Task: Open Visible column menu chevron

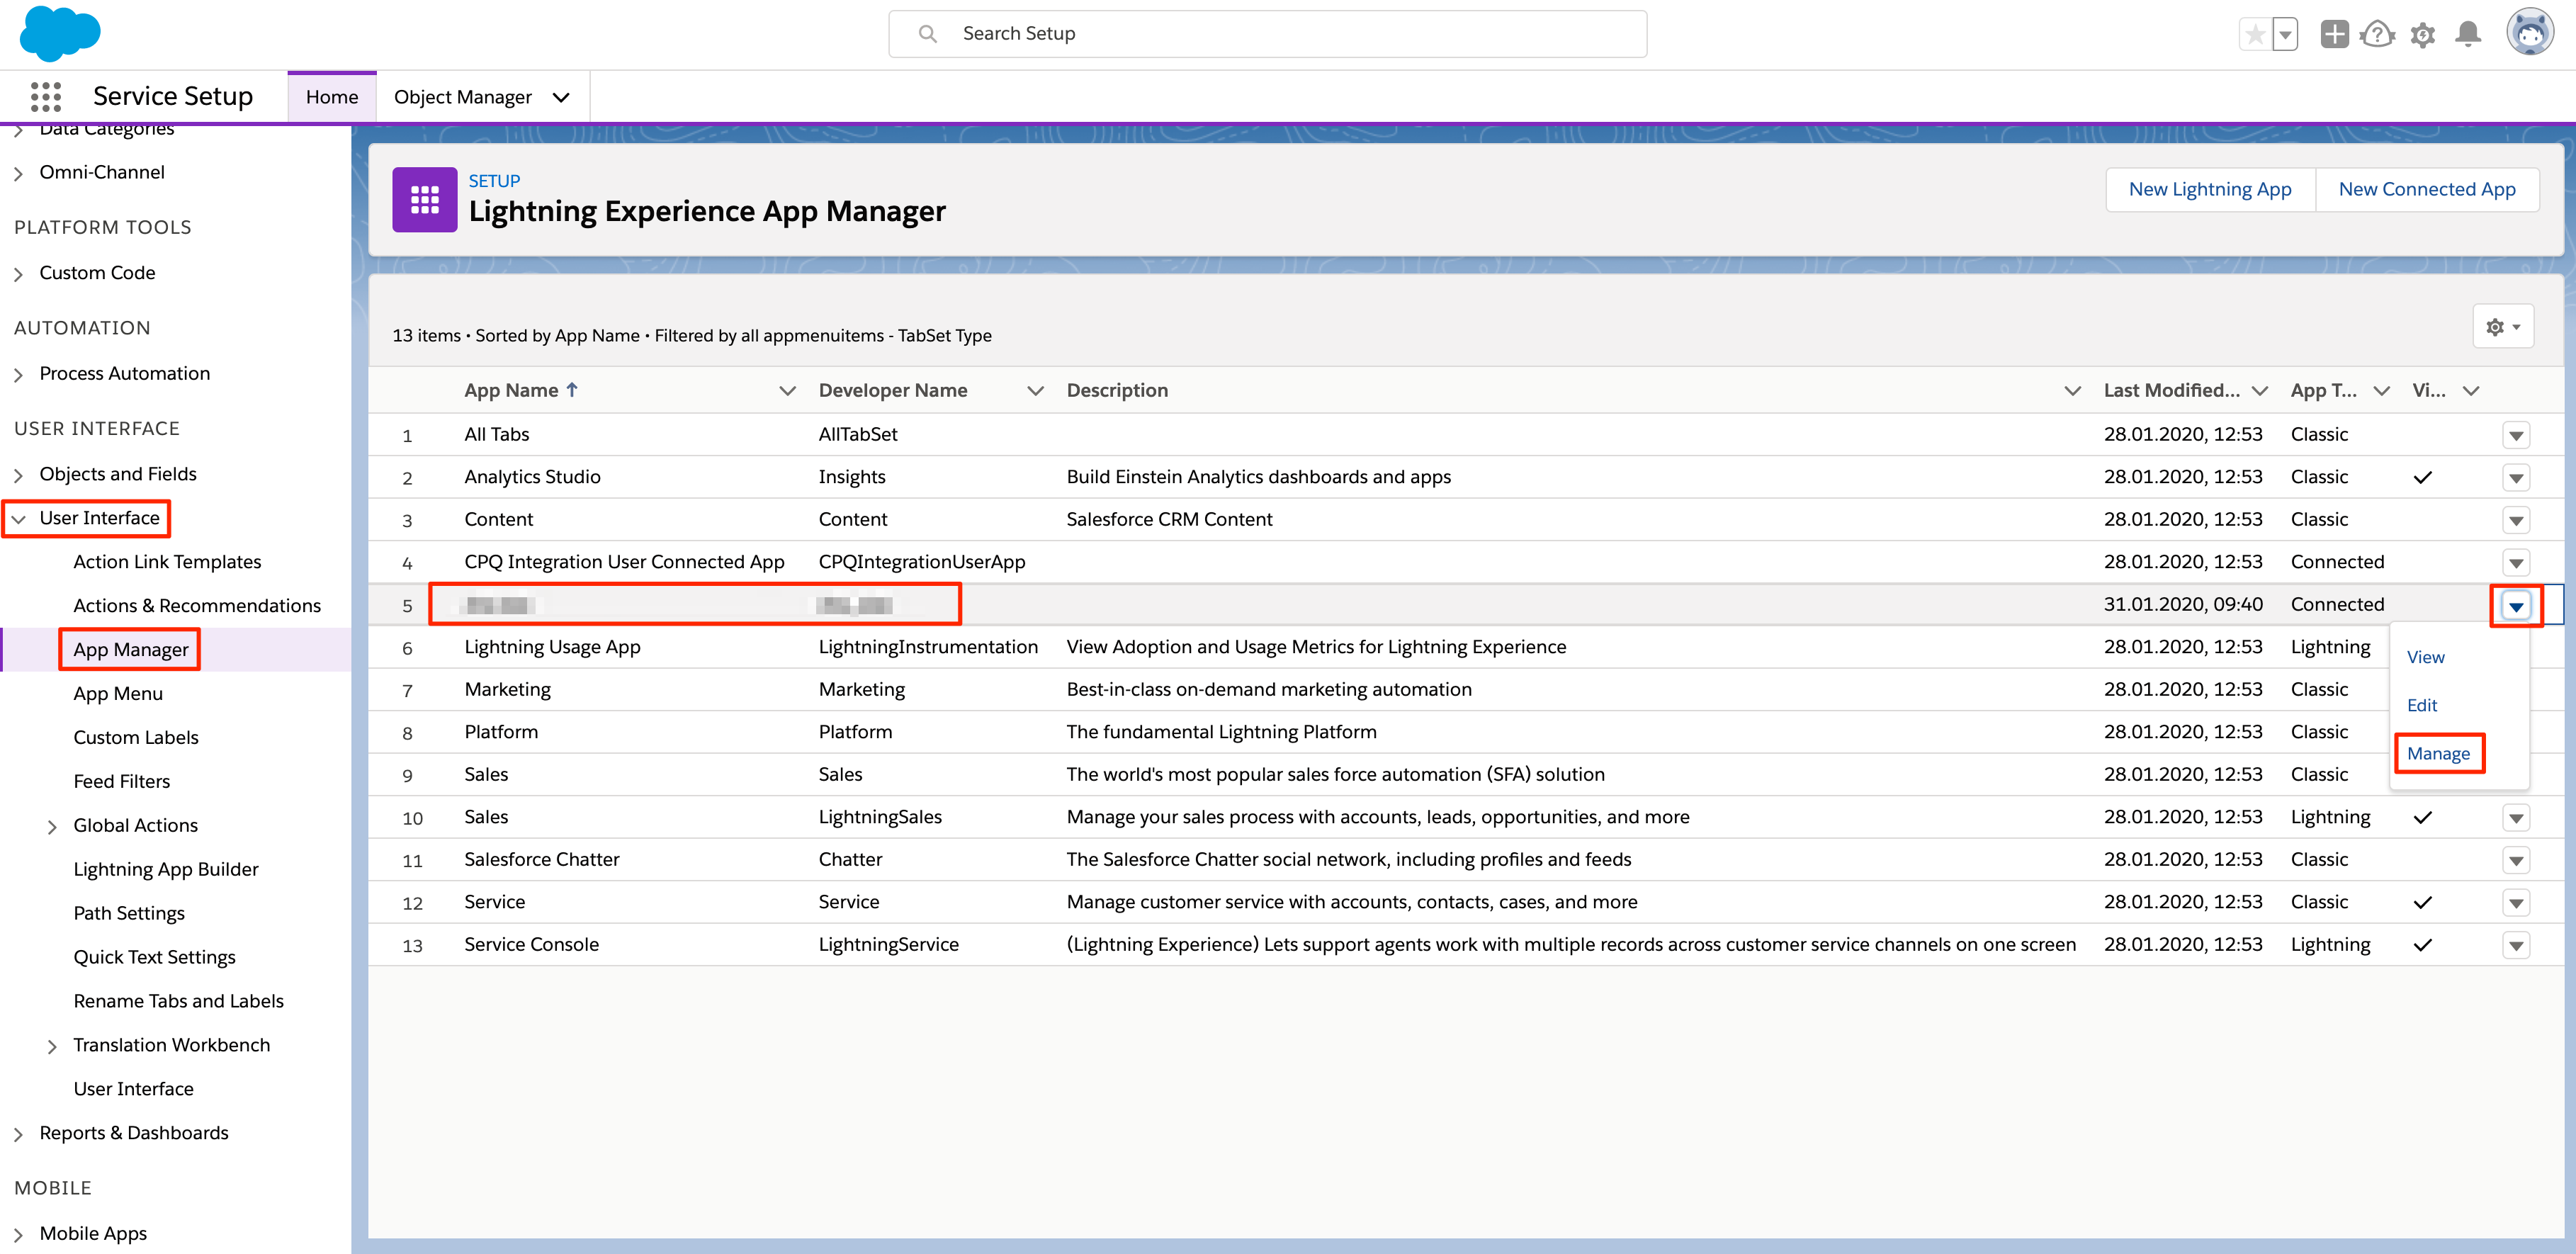Action: [x=2470, y=391]
